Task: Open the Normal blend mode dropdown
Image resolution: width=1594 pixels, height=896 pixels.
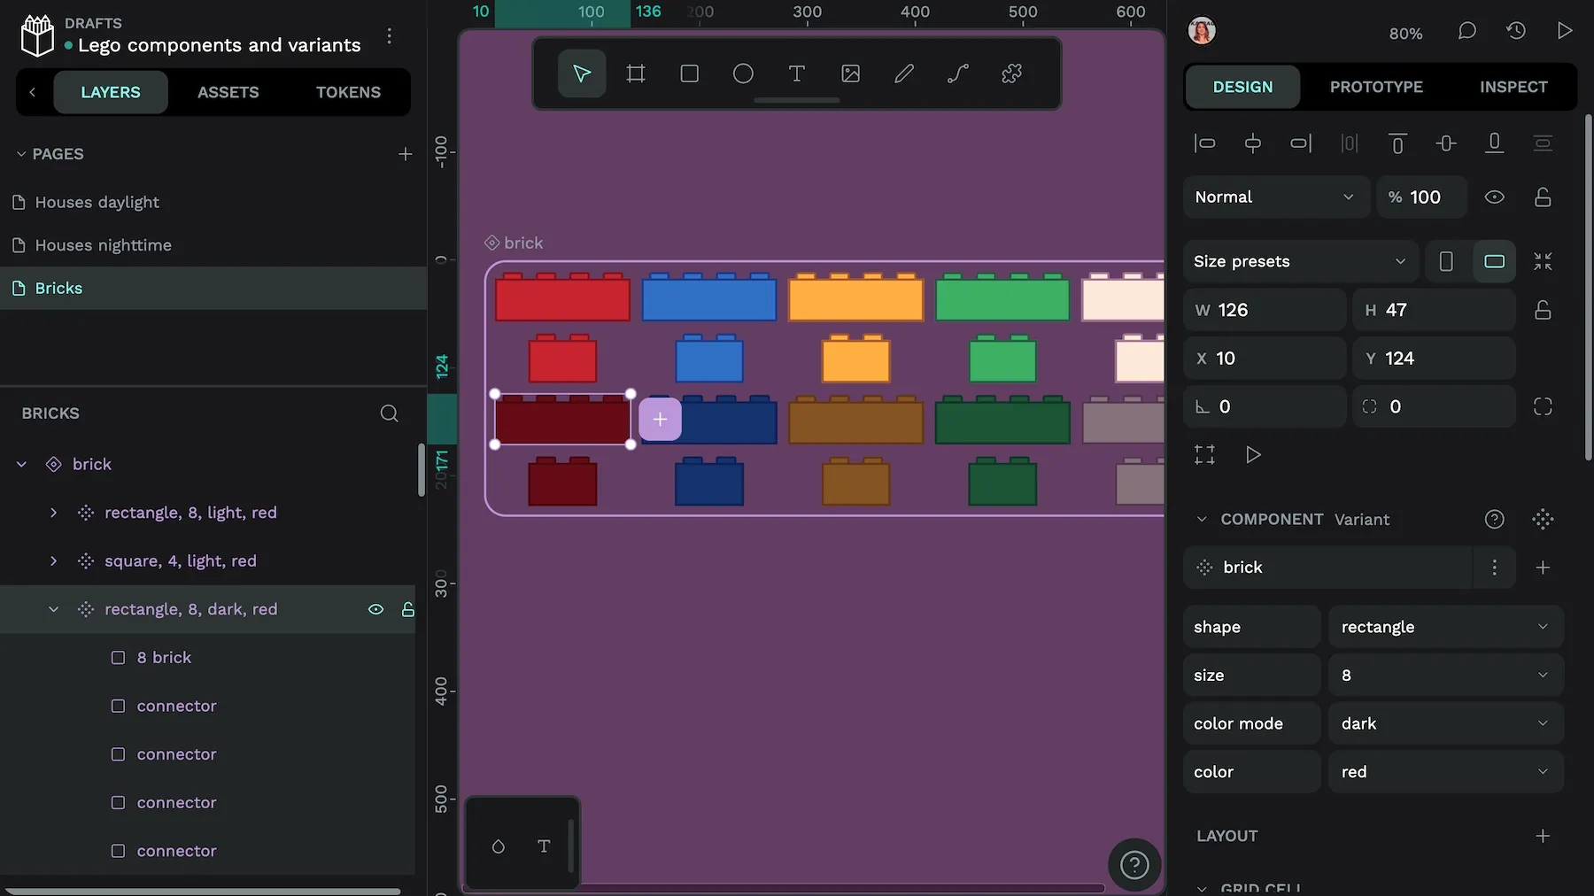Action: click(1275, 197)
